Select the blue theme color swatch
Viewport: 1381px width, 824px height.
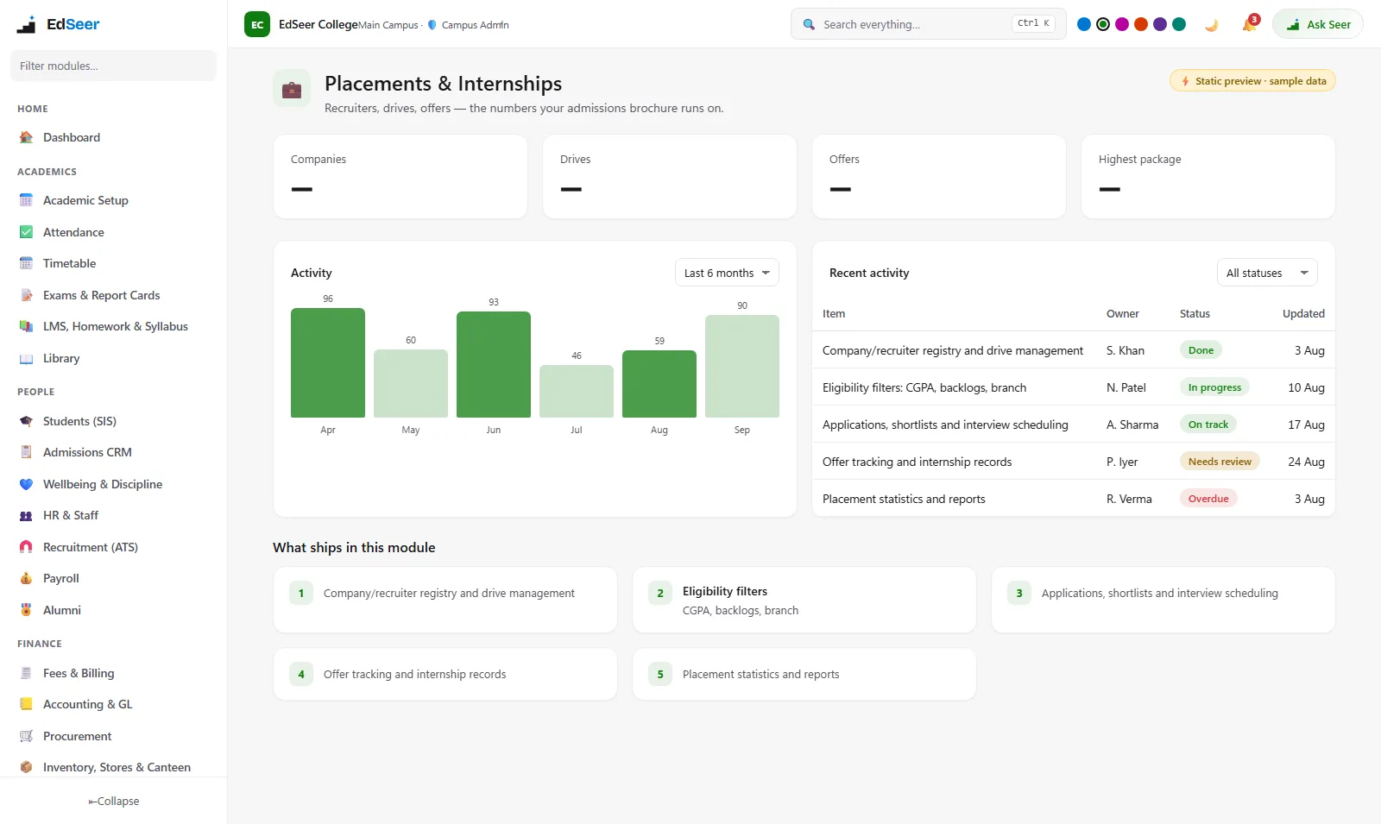[x=1084, y=24]
